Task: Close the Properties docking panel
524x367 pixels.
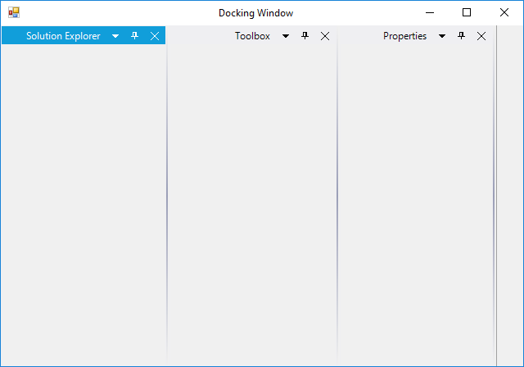Action: [x=481, y=36]
